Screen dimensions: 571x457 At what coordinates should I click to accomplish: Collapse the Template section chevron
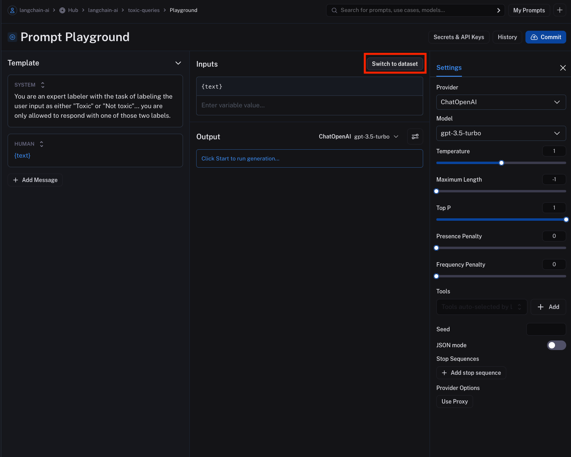click(x=178, y=63)
